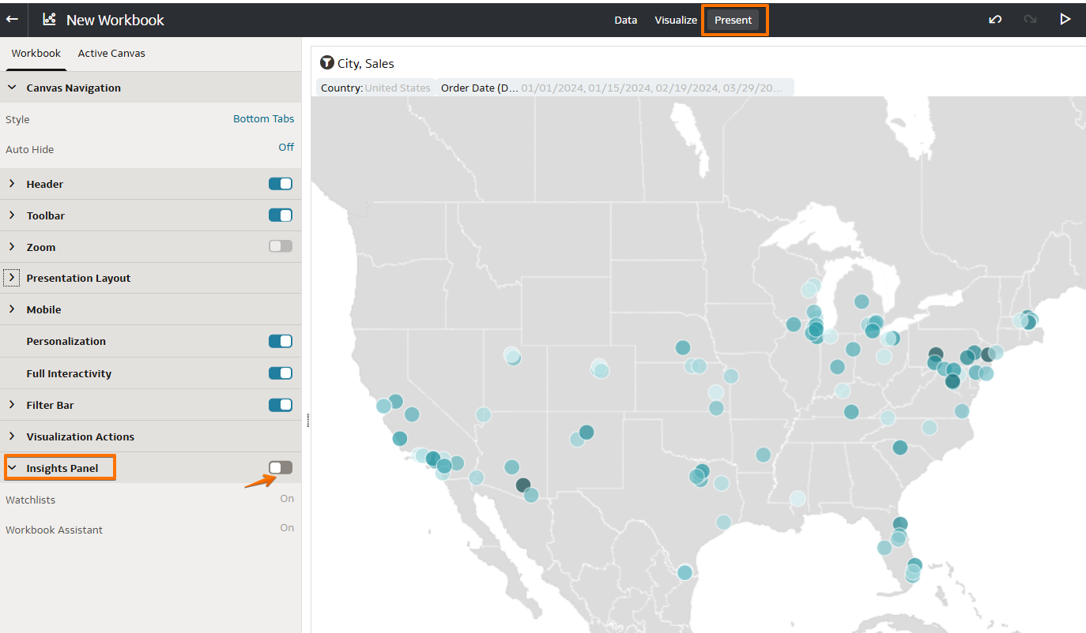Viewport: 1086px width, 633px height.
Task: Toggle the Header switch off
Action: pyautogui.click(x=281, y=184)
